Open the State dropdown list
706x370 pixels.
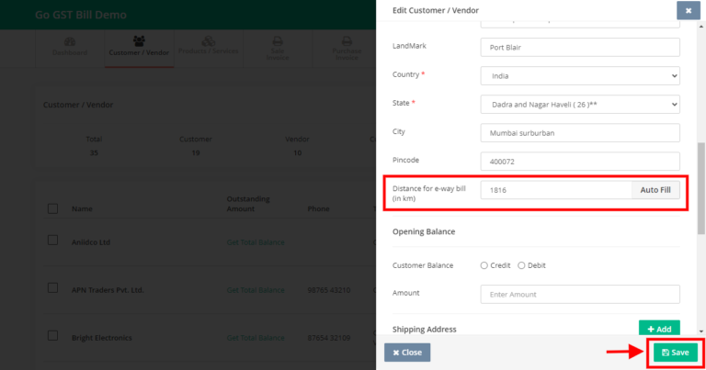pos(579,104)
